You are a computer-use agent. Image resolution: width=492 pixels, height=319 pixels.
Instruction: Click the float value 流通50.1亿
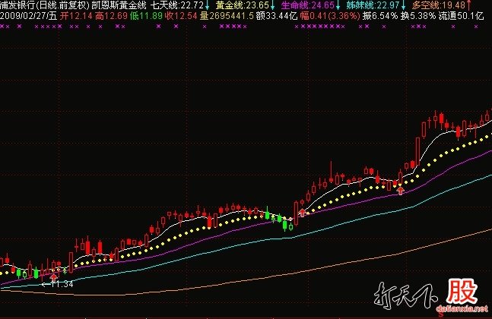[461, 16]
